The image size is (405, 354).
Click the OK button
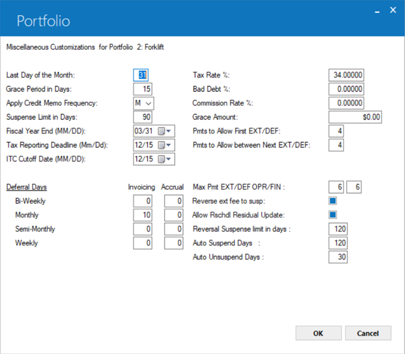coord(319,333)
